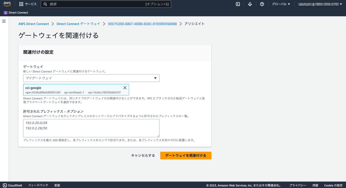346x188 pixels.
Task: Click the ゲートウェイを関連付ける orange button
Action: 186,156
